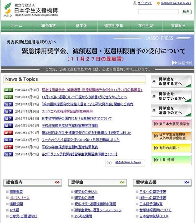Click 奨学金を受けている方へ button
Viewport: 196px width, 223px height.
point(171,96)
